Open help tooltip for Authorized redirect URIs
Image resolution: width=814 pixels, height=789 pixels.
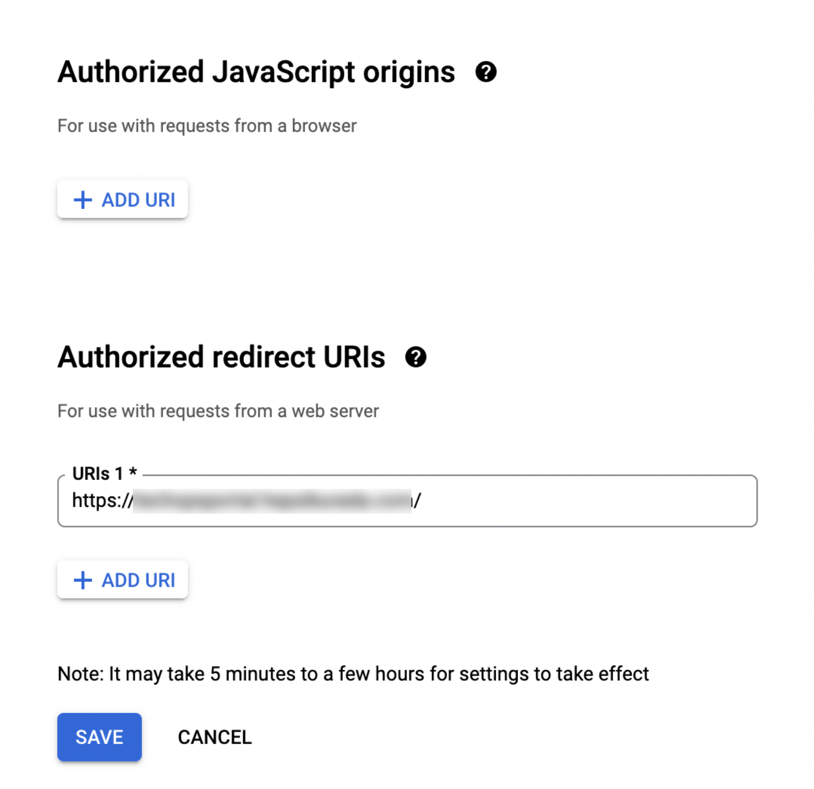pos(416,357)
